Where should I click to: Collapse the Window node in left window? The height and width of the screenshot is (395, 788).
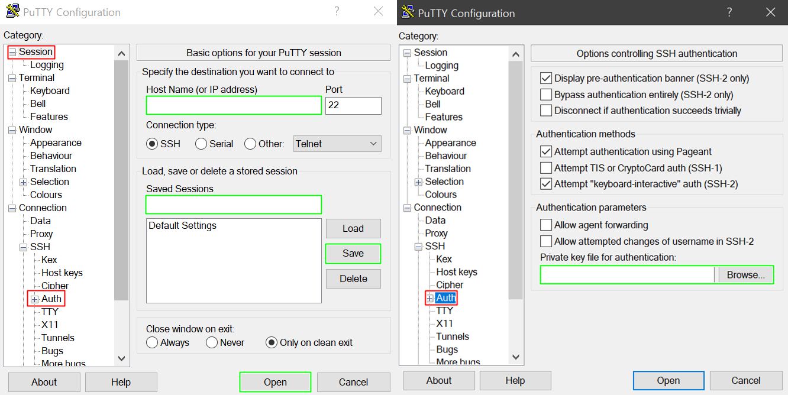[12, 130]
